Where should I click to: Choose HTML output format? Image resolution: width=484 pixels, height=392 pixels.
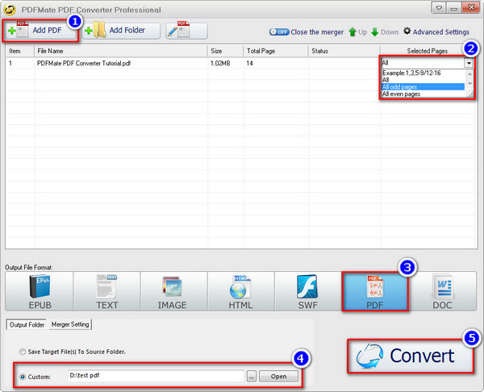[241, 291]
